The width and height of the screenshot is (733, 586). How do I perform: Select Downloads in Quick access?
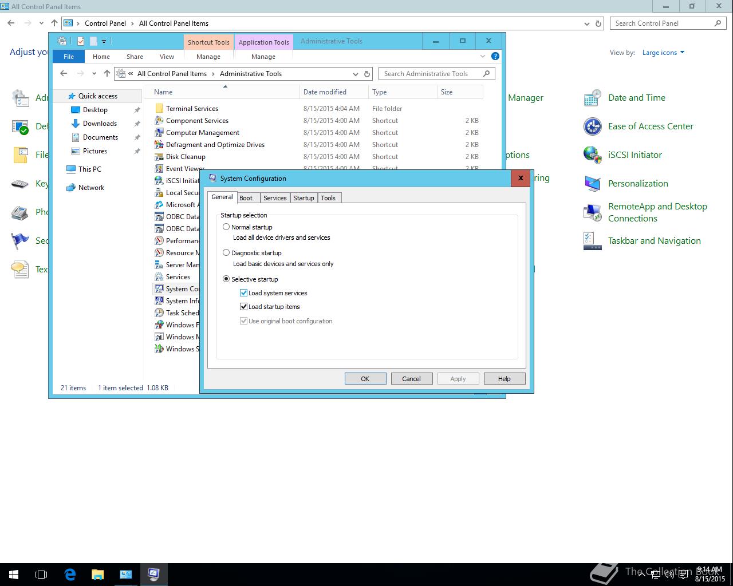point(100,124)
